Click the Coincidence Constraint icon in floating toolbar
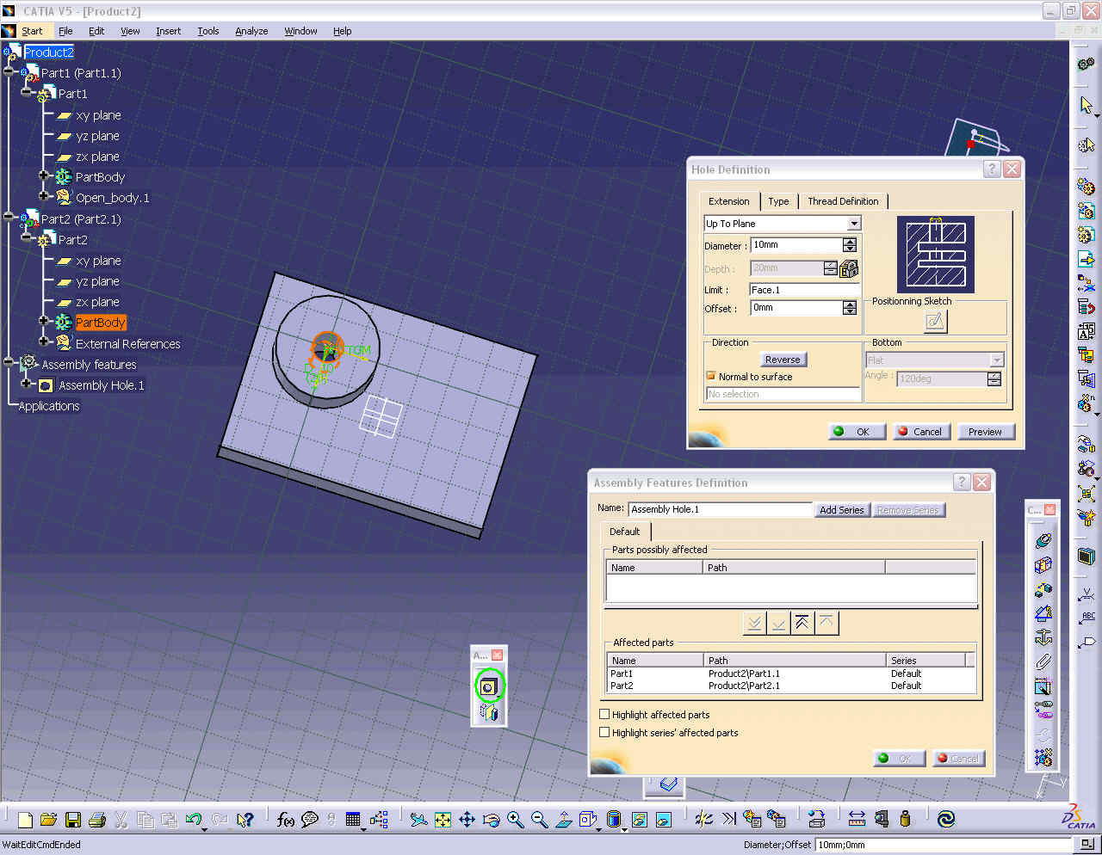The image size is (1102, 855). 1043,540
